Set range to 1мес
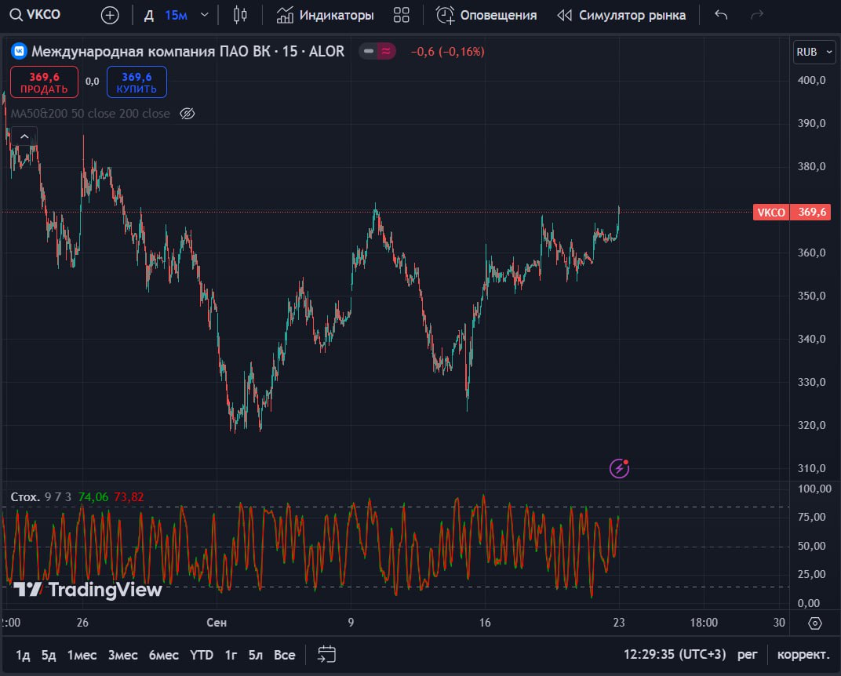Viewport: 841px width, 676px height. pos(82,655)
